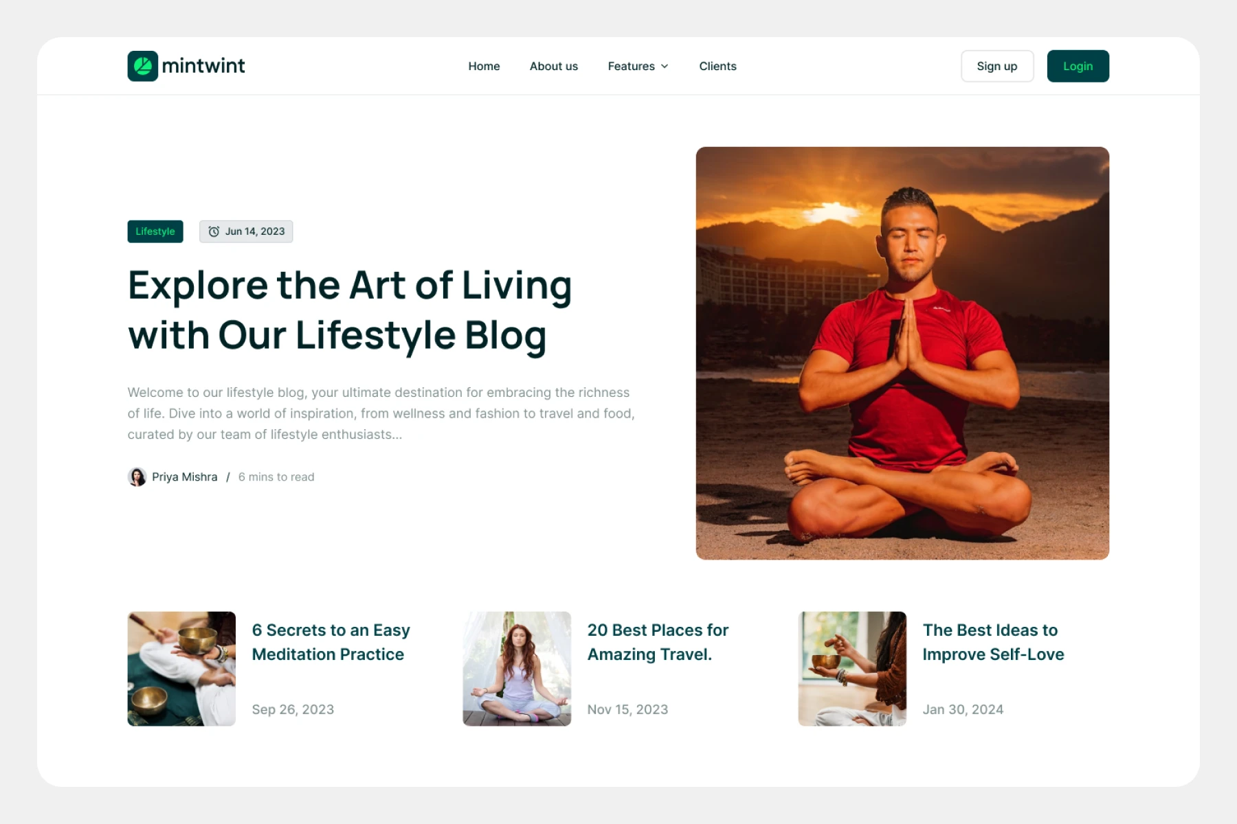1237x824 pixels.
Task: Click the alarm clock icon beside Jun 14, 2023
Action: point(214,231)
